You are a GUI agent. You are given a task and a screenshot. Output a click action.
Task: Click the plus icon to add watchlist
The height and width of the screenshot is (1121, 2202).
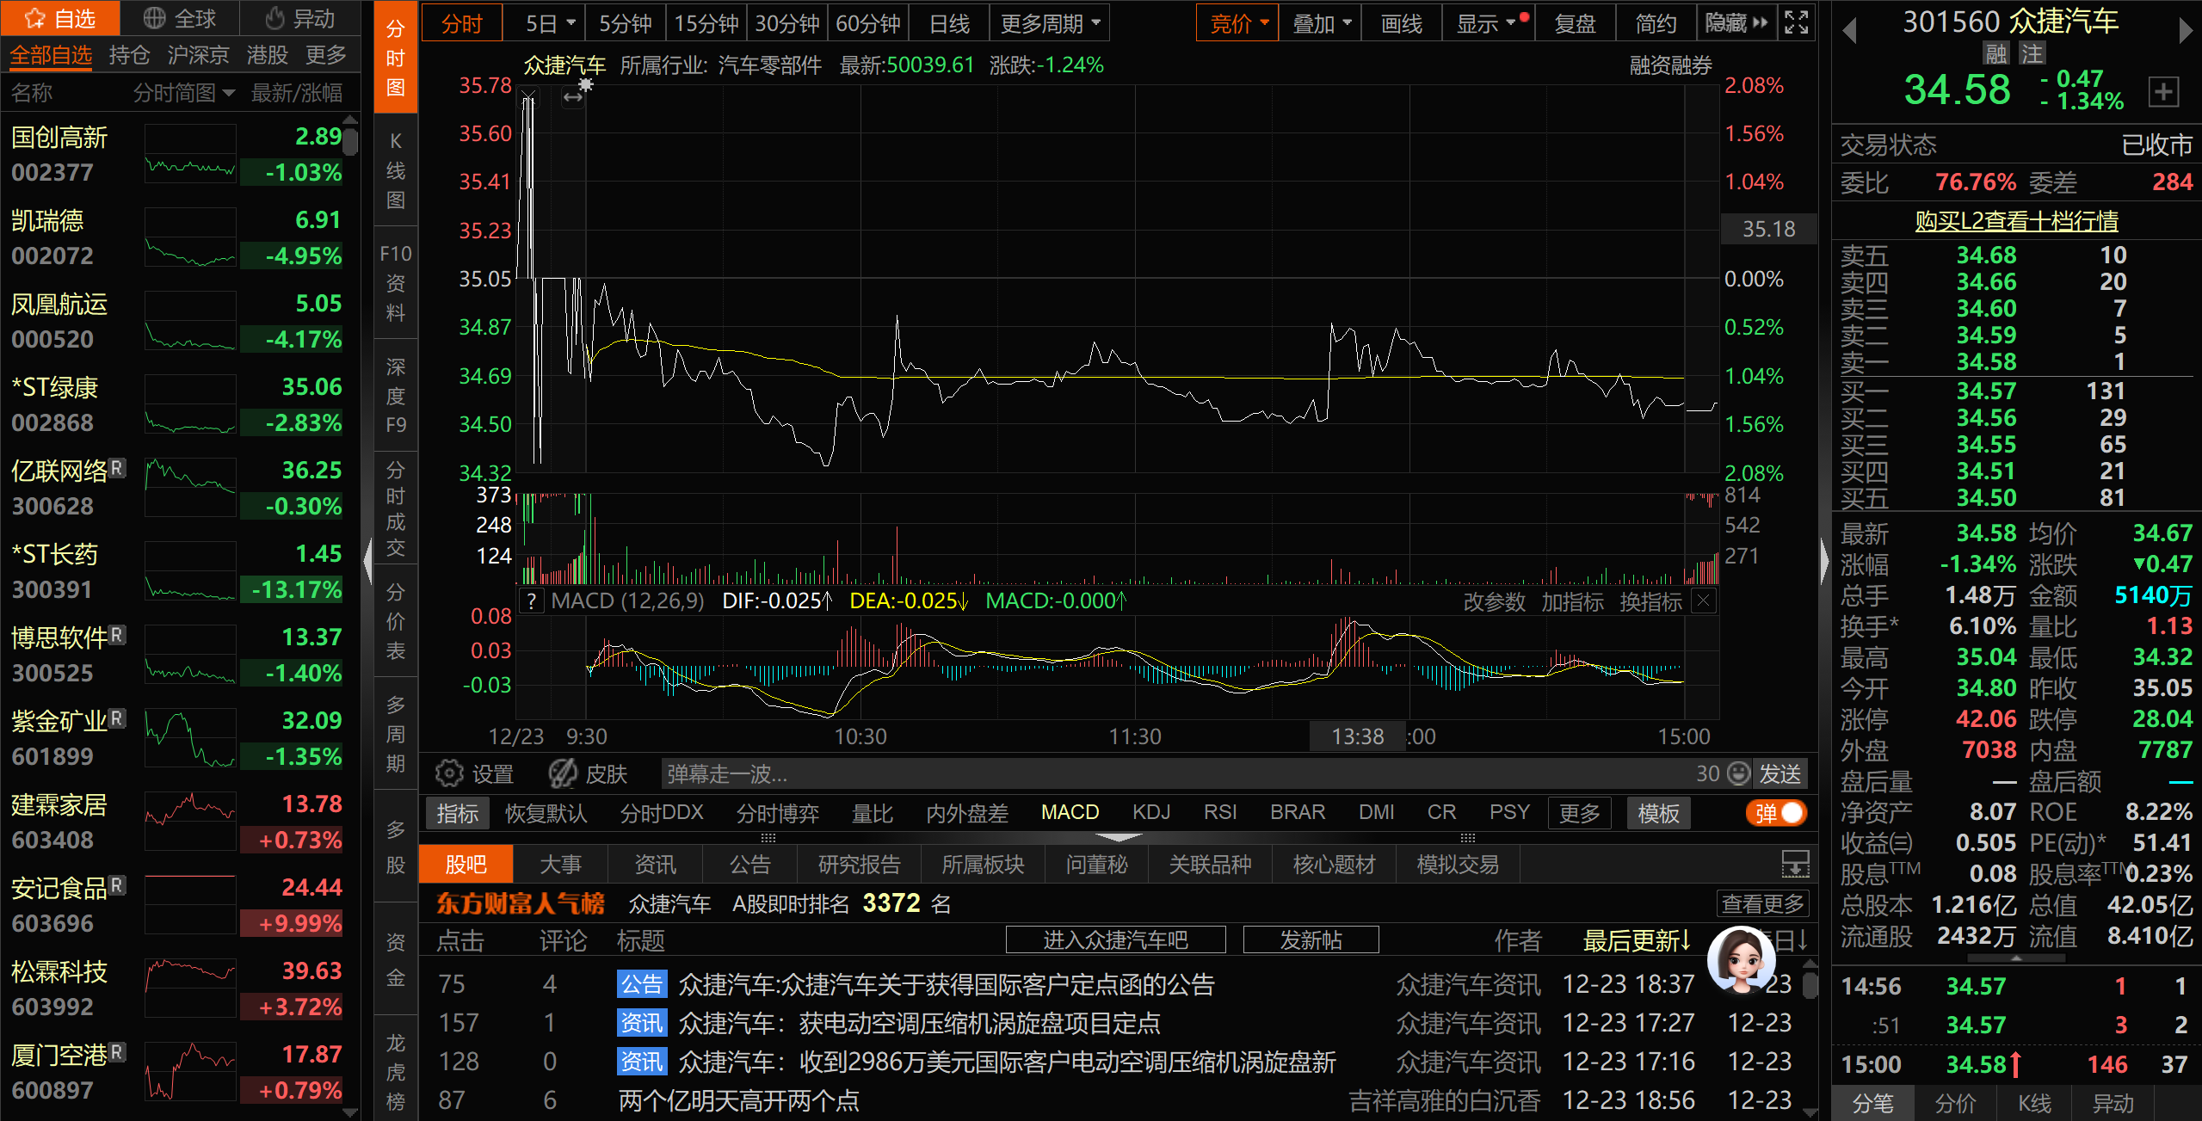point(2163,91)
